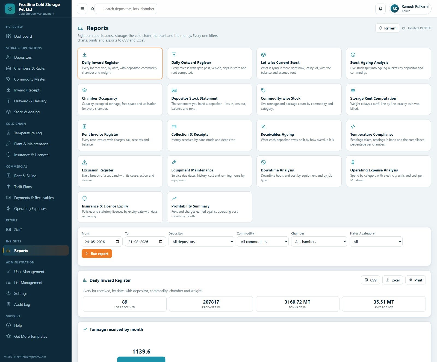Open the Daily Outward Register report card
Viewport: 437px width, 362px height.
209,64
